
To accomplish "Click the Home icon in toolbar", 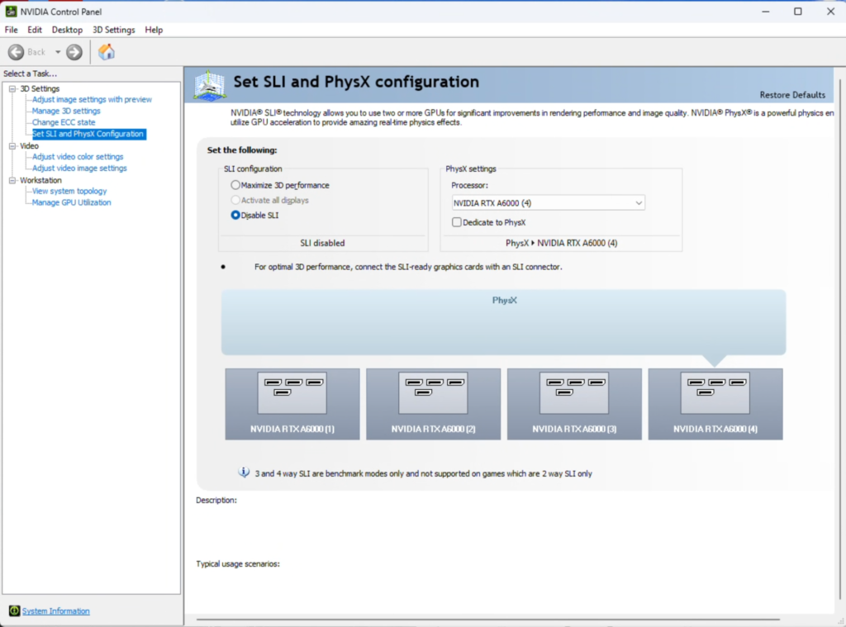I will coord(107,52).
